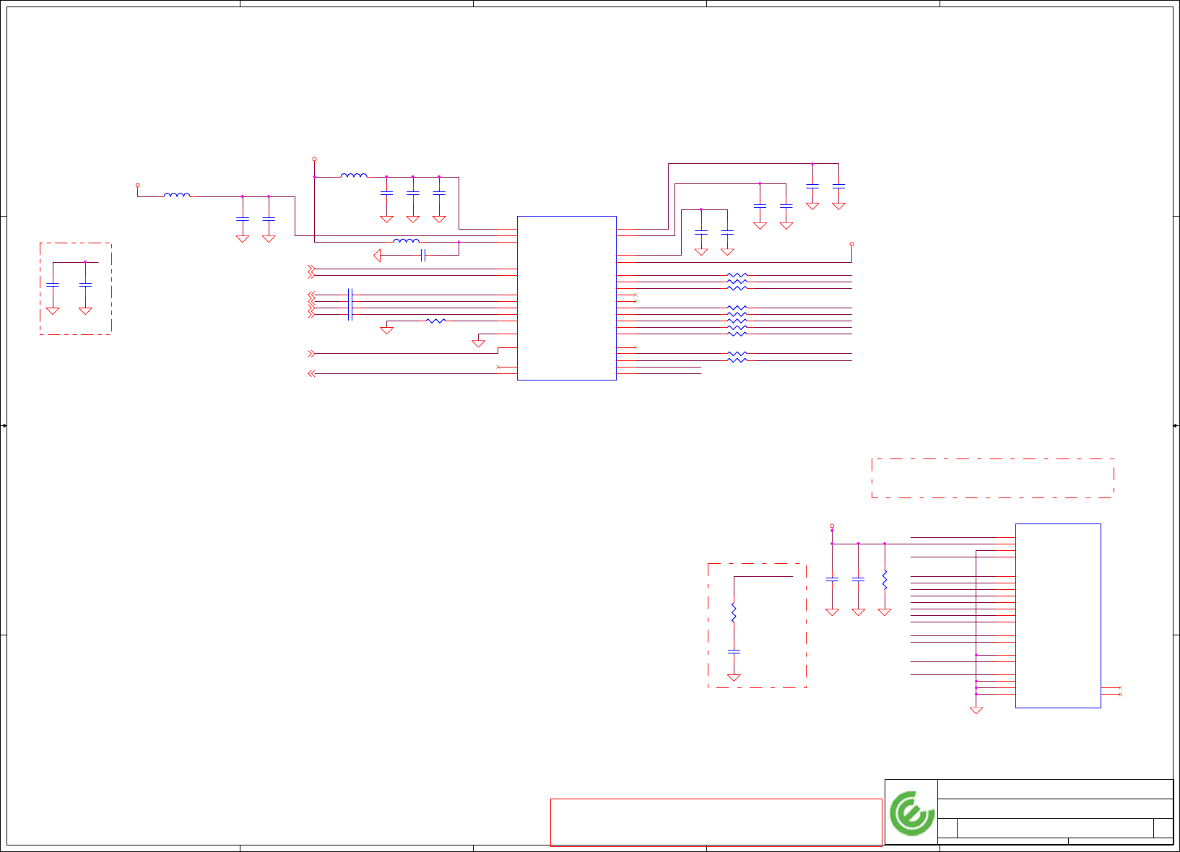This screenshot has height=852, width=1180.
Task: Select the inductor directly left of the IC
Action: click(406, 241)
